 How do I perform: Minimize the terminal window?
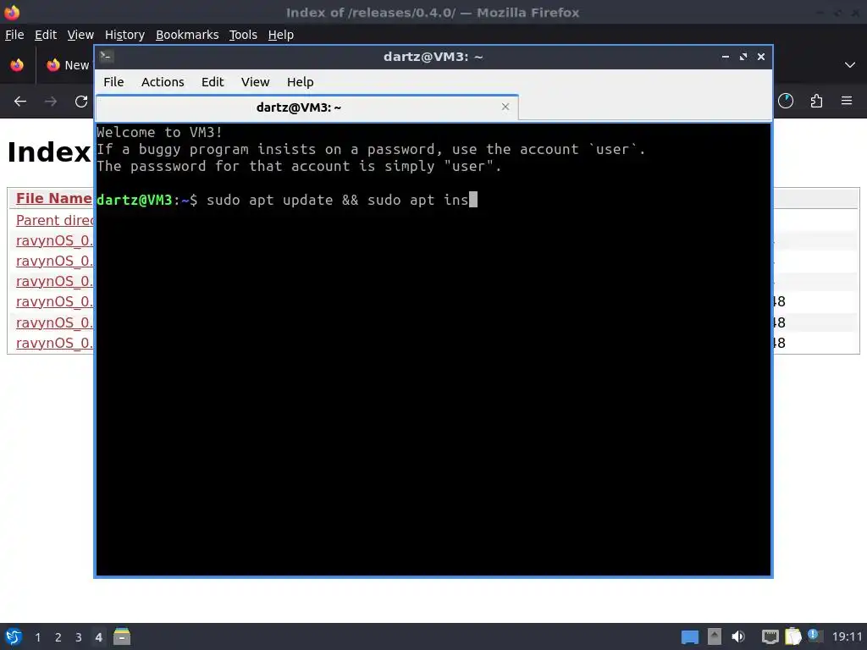(725, 57)
